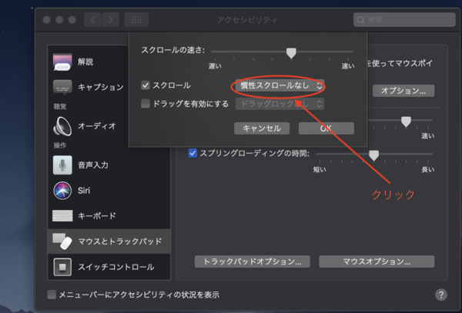Click the window close button
This screenshot has height=313, width=462.
(x=46, y=20)
